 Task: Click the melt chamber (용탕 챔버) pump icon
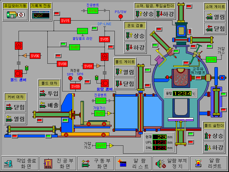(x=105, y=83)
